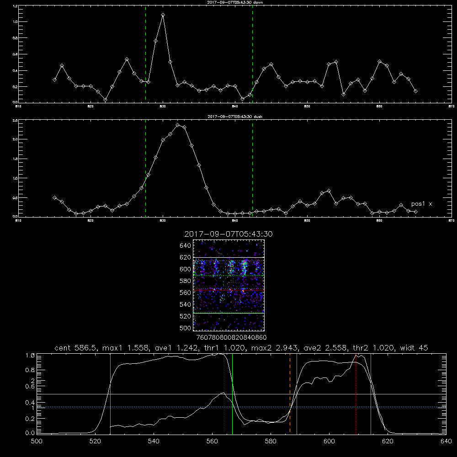This screenshot has height=457, width=457.
Task: Click the '500' x-axis label of bottom plot
Action: pyautogui.click(x=37, y=441)
